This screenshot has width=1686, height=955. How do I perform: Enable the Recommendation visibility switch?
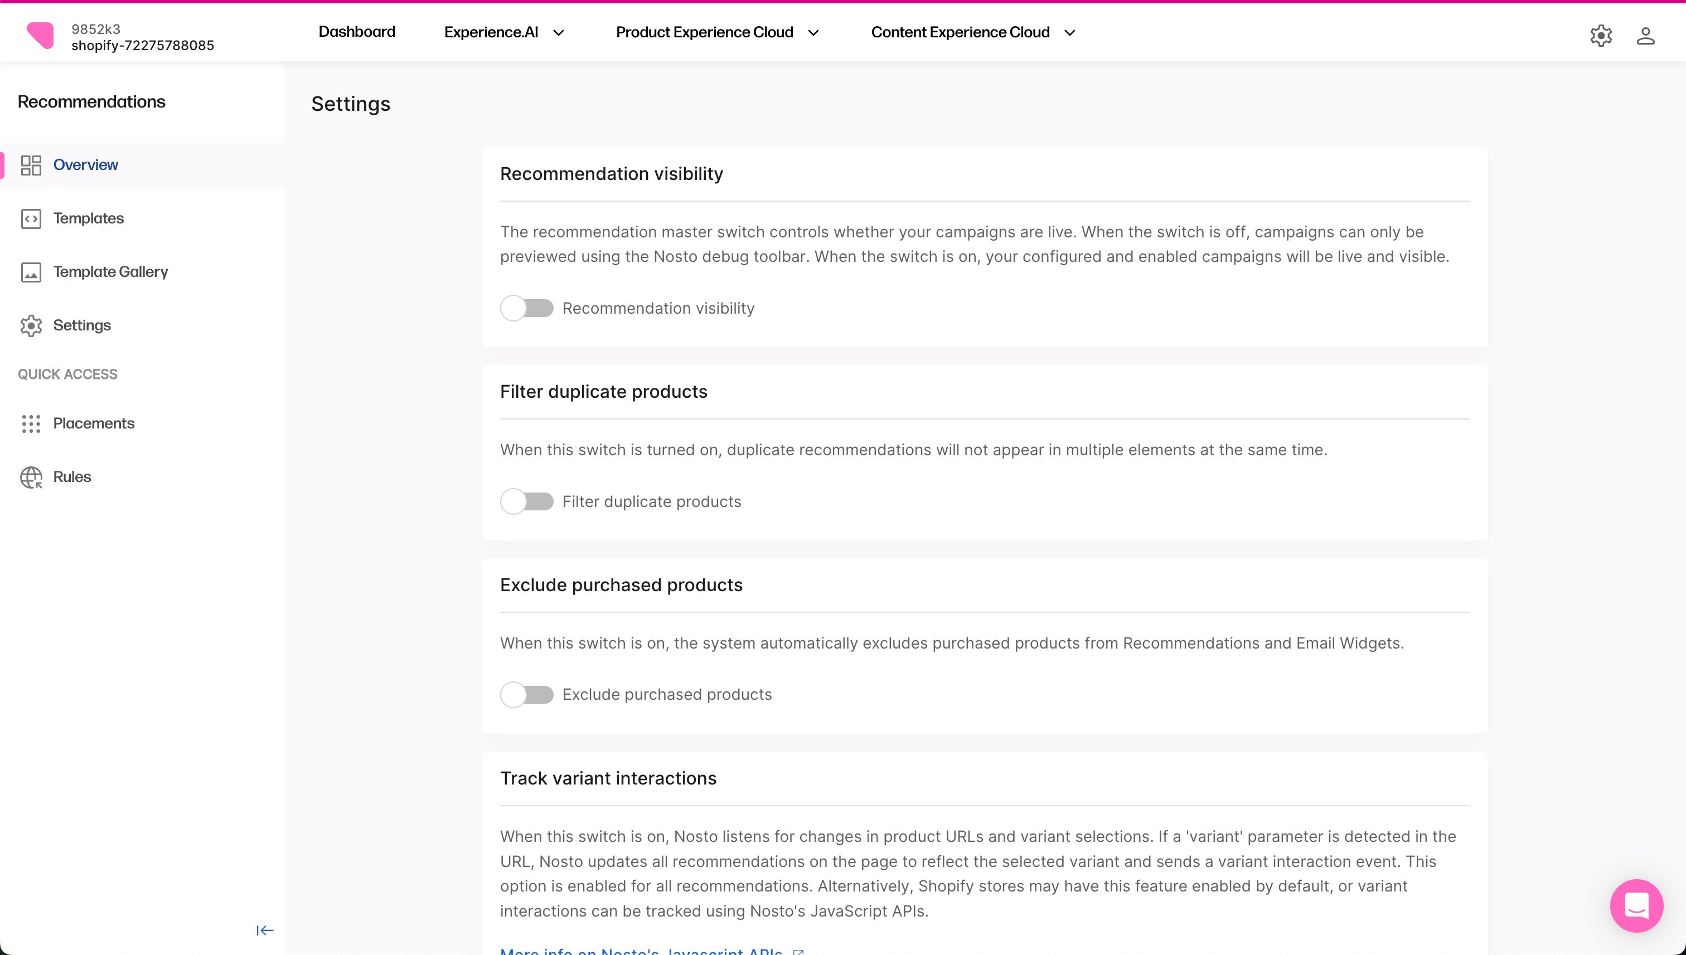point(526,308)
